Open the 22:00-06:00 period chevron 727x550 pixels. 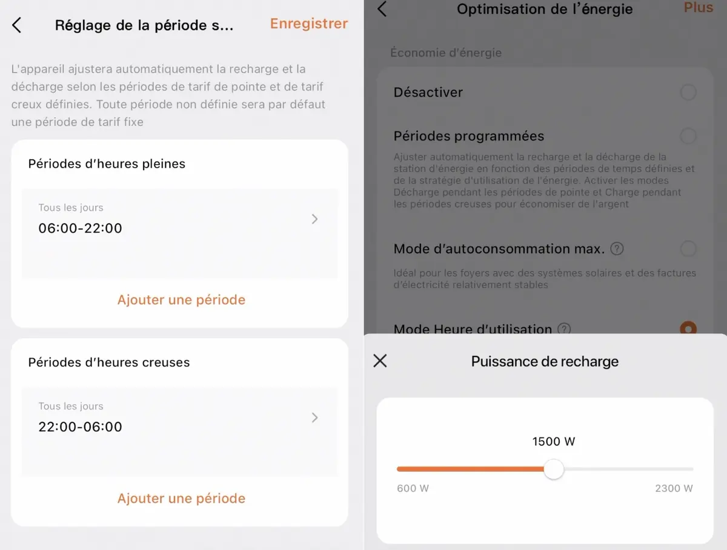point(314,417)
